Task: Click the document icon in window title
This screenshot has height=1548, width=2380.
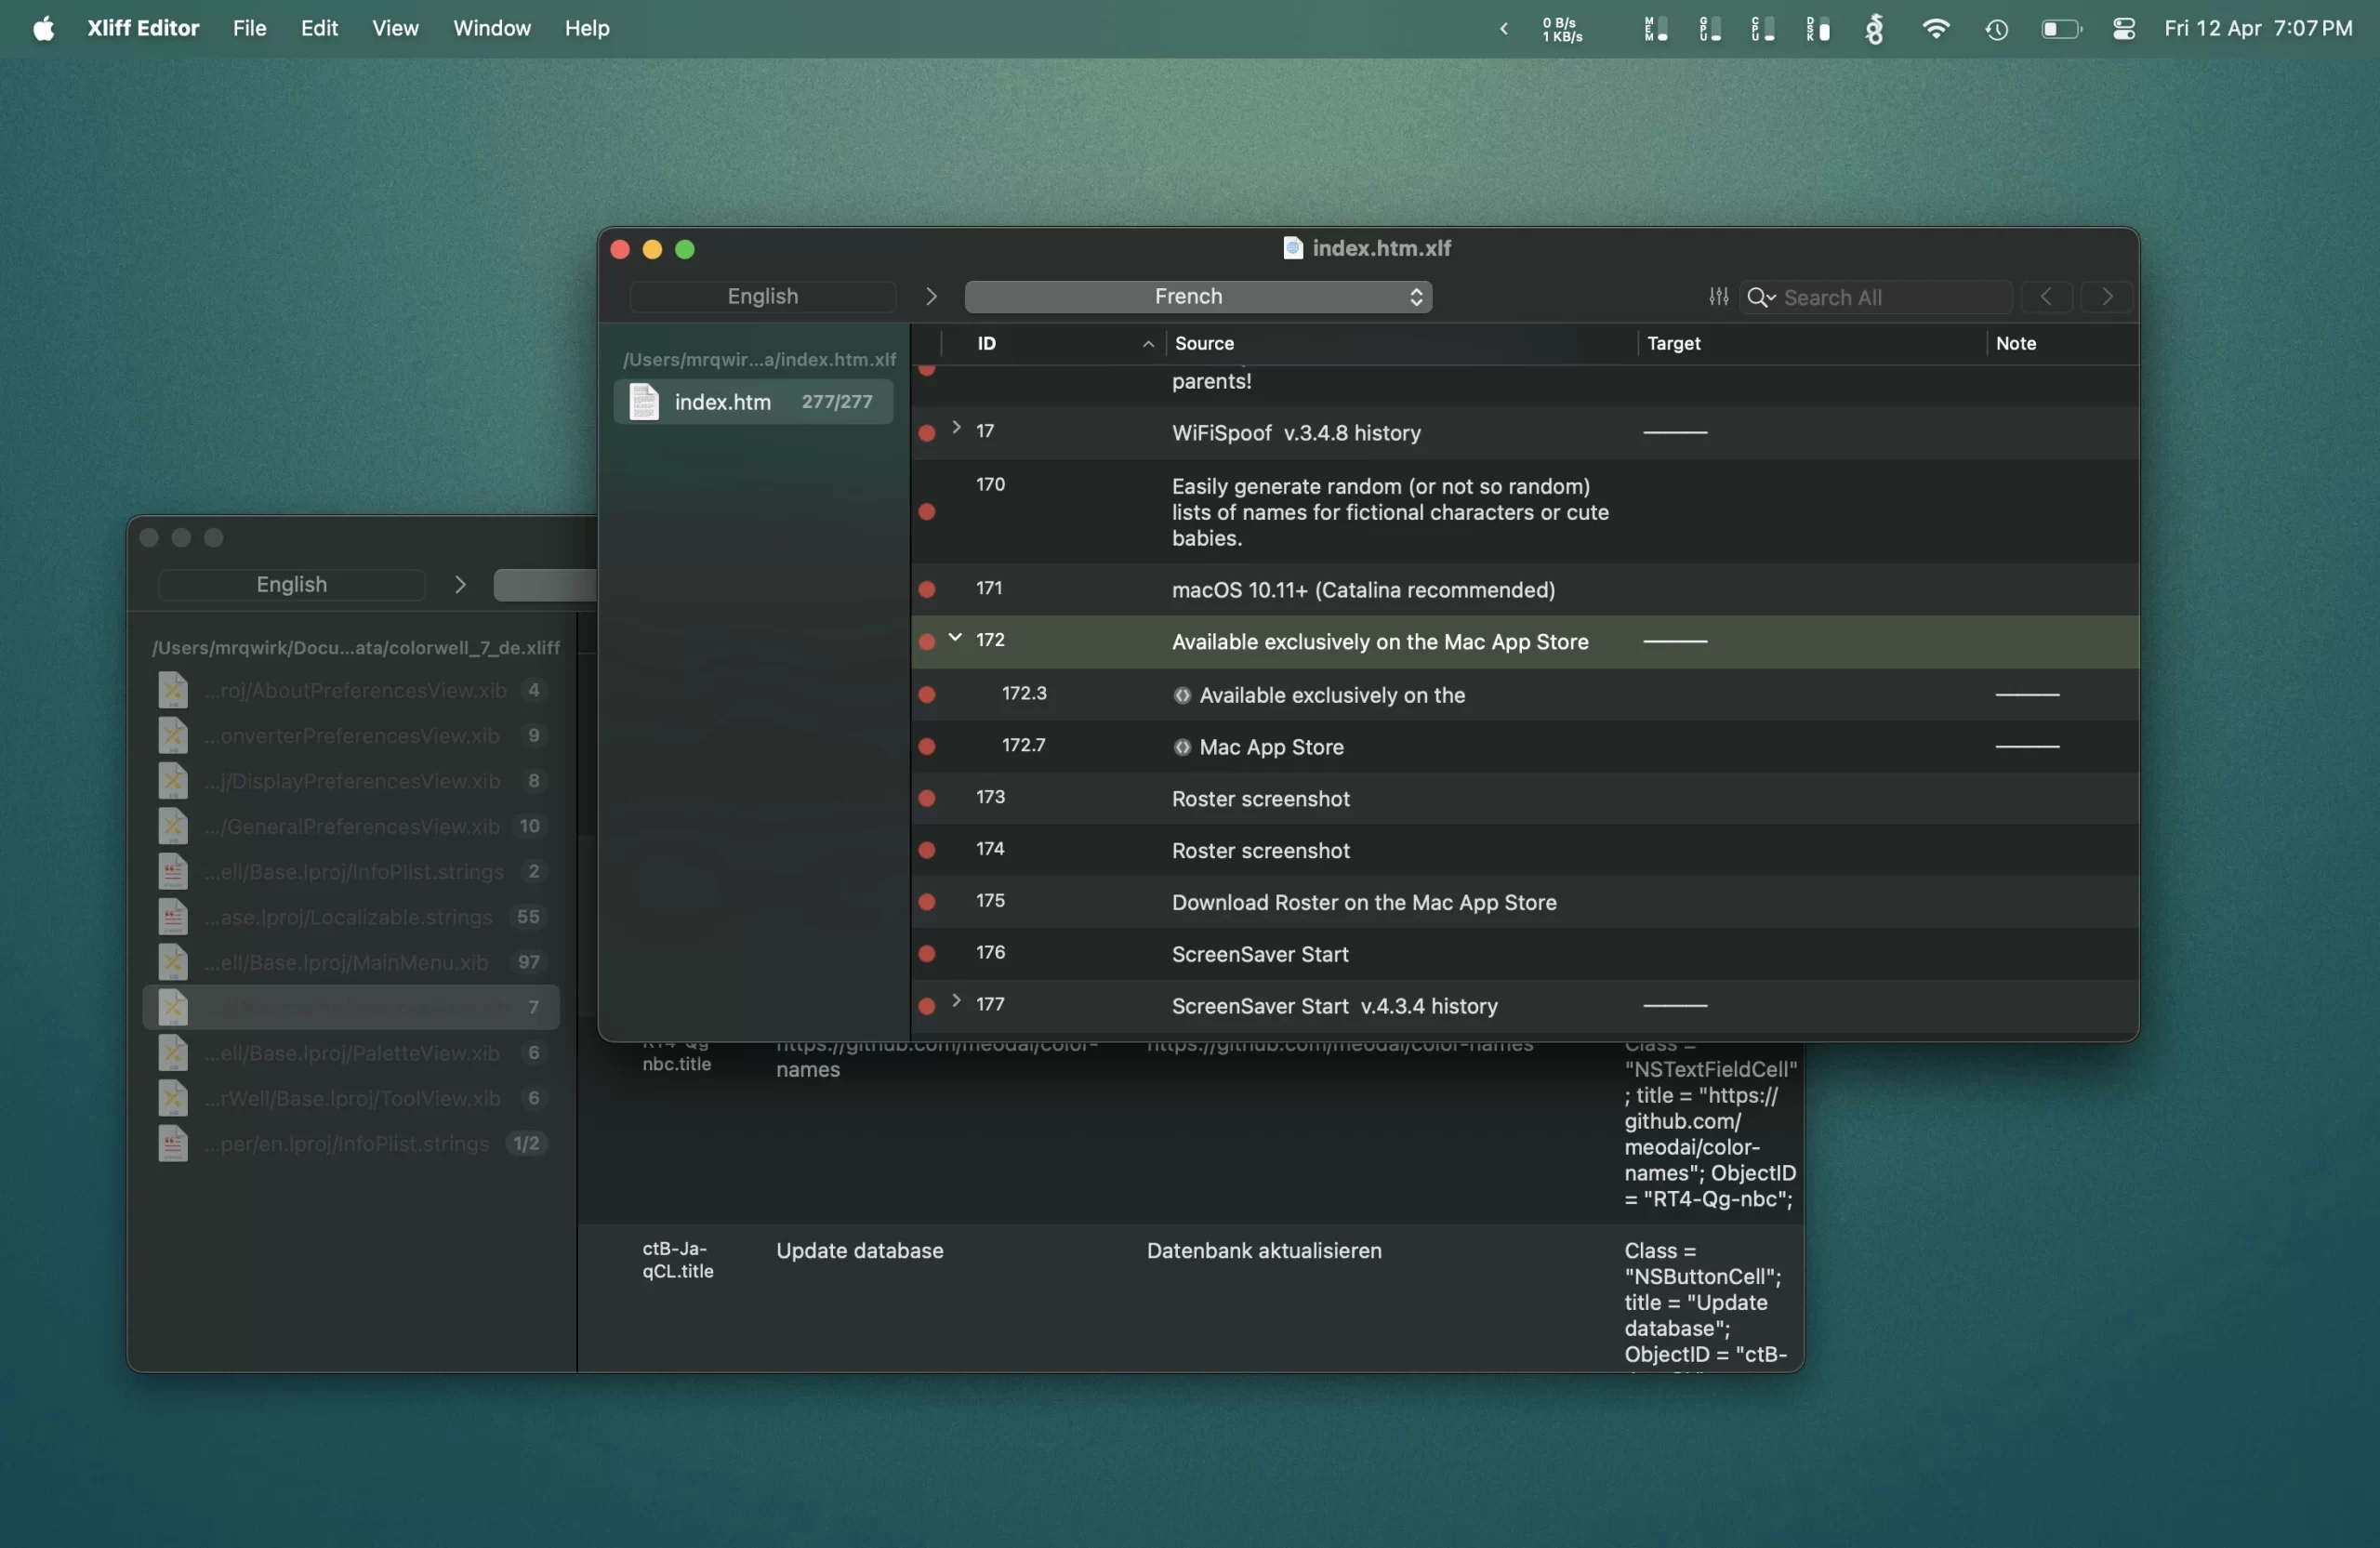Action: tap(1292, 248)
